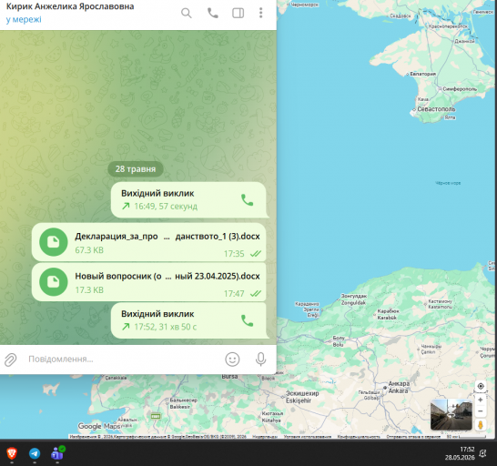Open Декларация_за_про docx file
This screenshot has height=466, width=497.
[148, 242]
